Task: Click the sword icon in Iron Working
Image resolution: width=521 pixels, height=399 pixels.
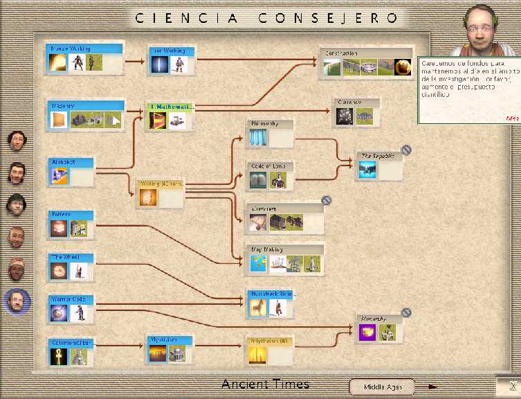Action: [161, 66]
